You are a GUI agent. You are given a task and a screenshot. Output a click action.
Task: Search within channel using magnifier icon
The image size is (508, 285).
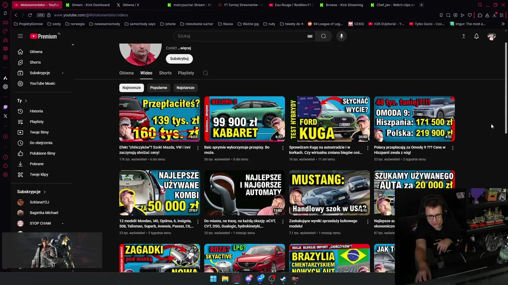coord(205,73)
